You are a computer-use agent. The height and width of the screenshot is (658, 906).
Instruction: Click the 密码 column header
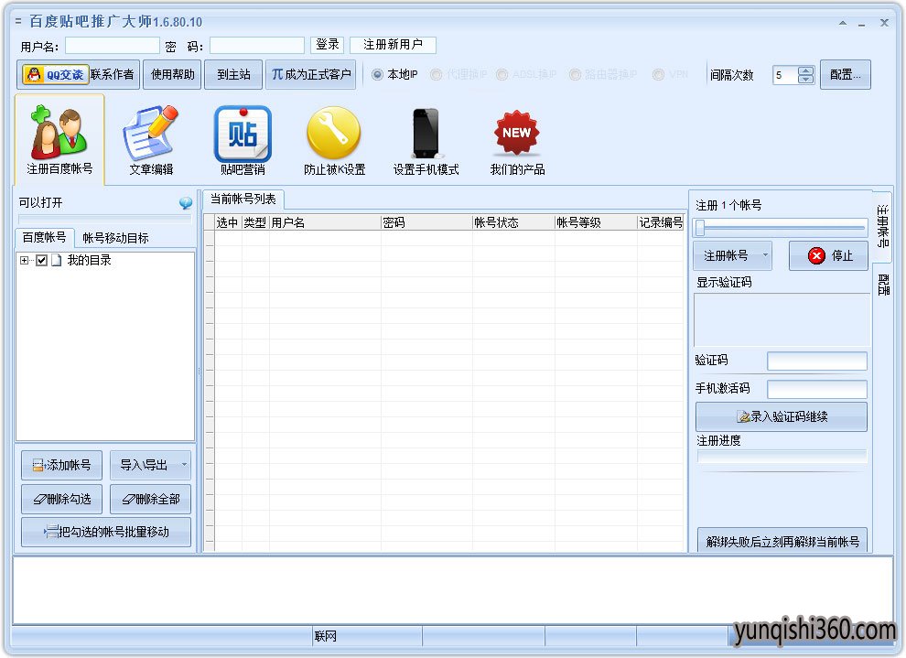(426, 222)
